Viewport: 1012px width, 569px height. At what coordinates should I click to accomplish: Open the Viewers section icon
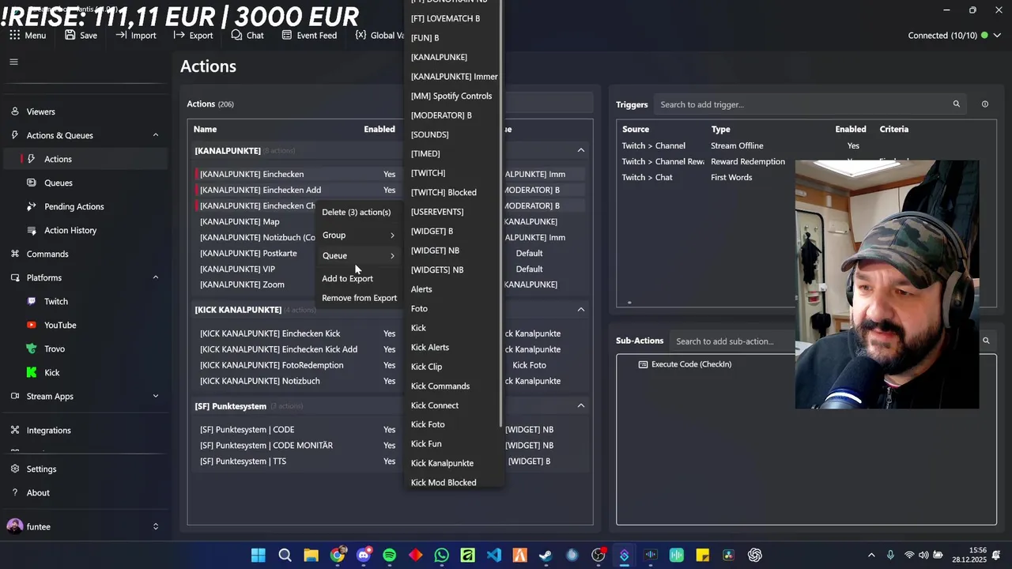[x=15, y=111]
